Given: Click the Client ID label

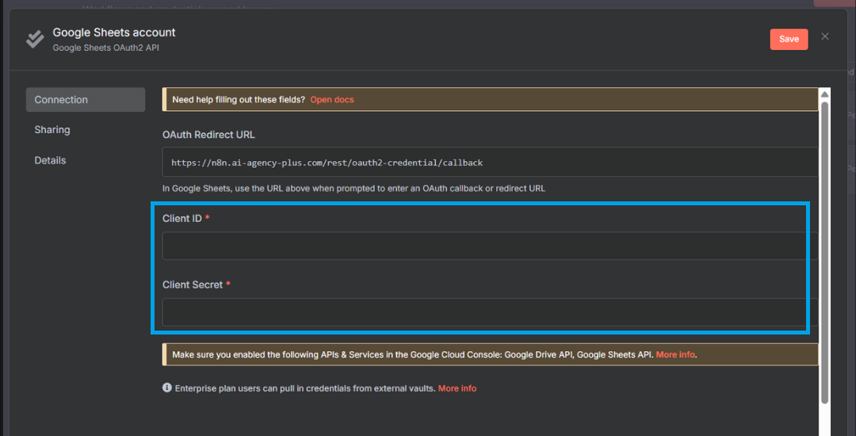Looking at the screenshot, I should [x=182, y=218].
